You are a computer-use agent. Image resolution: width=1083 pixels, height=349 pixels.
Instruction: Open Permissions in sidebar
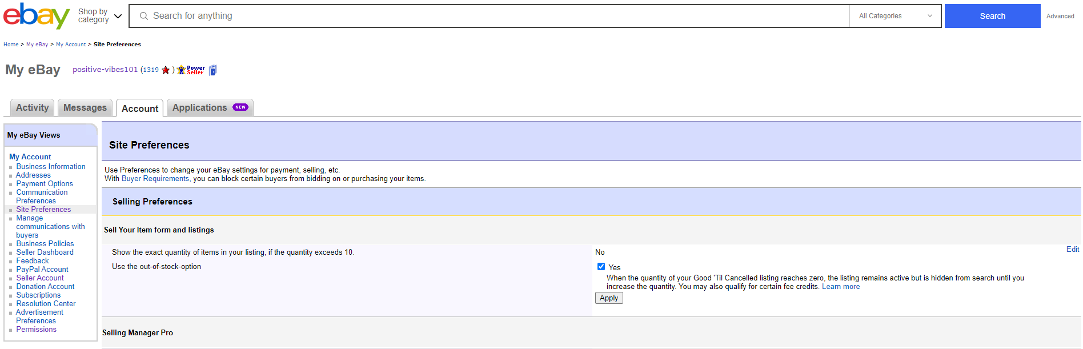(x=36, y=330)
